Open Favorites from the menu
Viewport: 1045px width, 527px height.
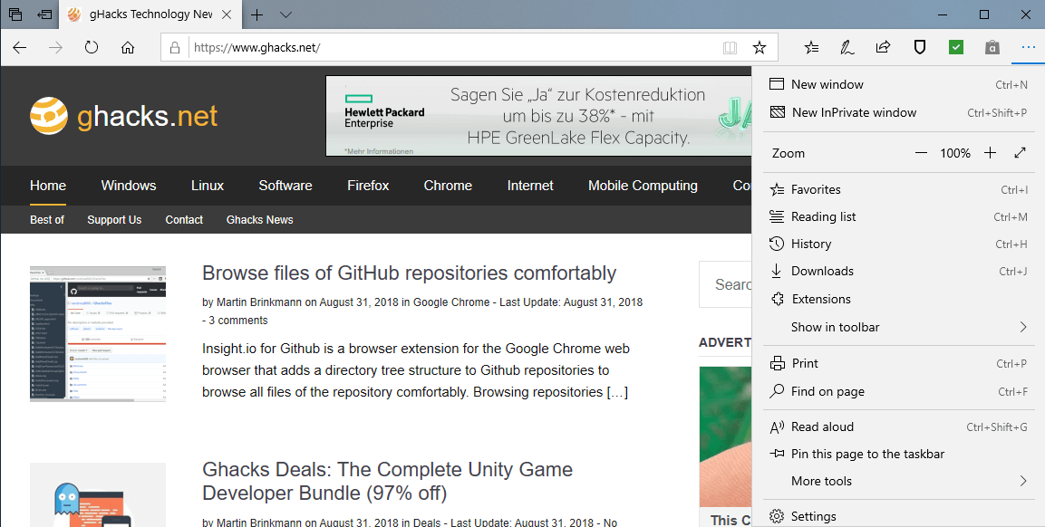(x=898, y=190)
